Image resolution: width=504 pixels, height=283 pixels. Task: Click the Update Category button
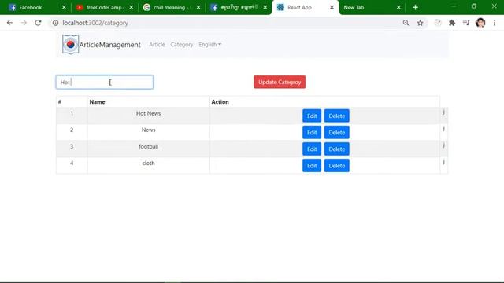pyautogui.click(x=280, y=82)
